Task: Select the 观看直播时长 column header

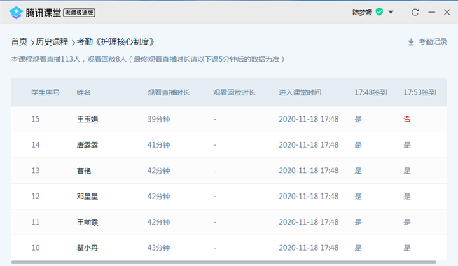Action: [169, 93]
